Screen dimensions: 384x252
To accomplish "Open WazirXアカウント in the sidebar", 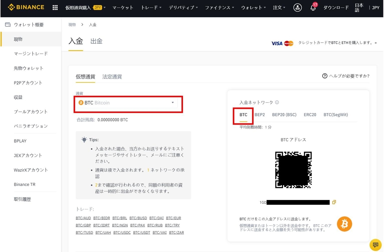I will [x=31, y=170].
